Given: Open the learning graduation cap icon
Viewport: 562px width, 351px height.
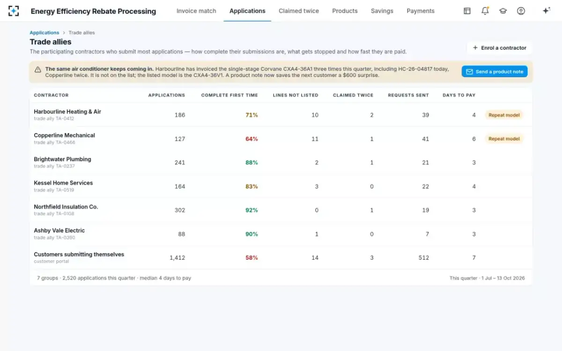Looking at the screenshot, I should (503, 11).
